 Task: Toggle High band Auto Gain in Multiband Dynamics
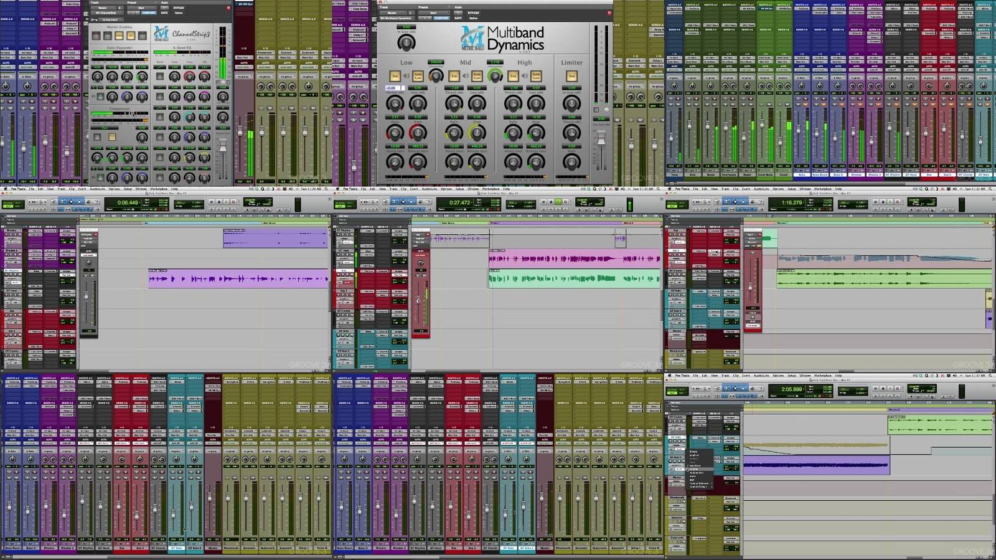tap(536, 76)
